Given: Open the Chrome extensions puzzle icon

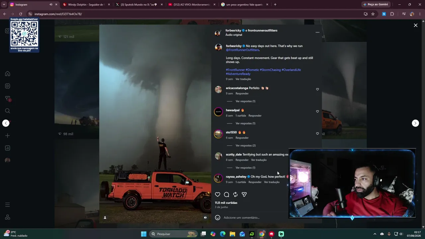Looking at the screenshot, I should click(392, 14).
